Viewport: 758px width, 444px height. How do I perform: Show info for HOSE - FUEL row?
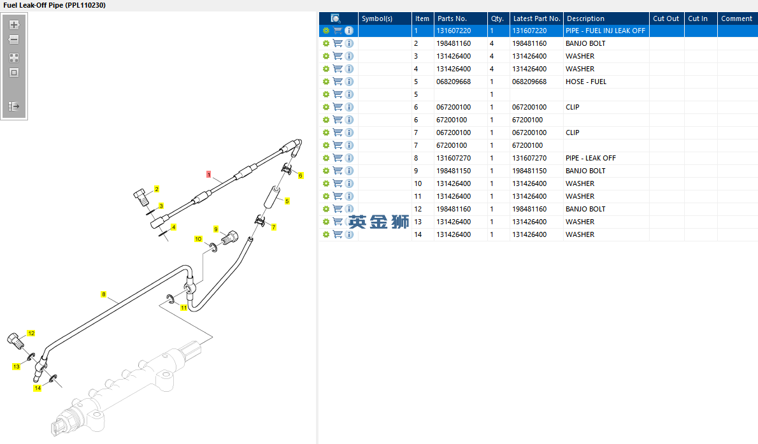click(349, 82)
